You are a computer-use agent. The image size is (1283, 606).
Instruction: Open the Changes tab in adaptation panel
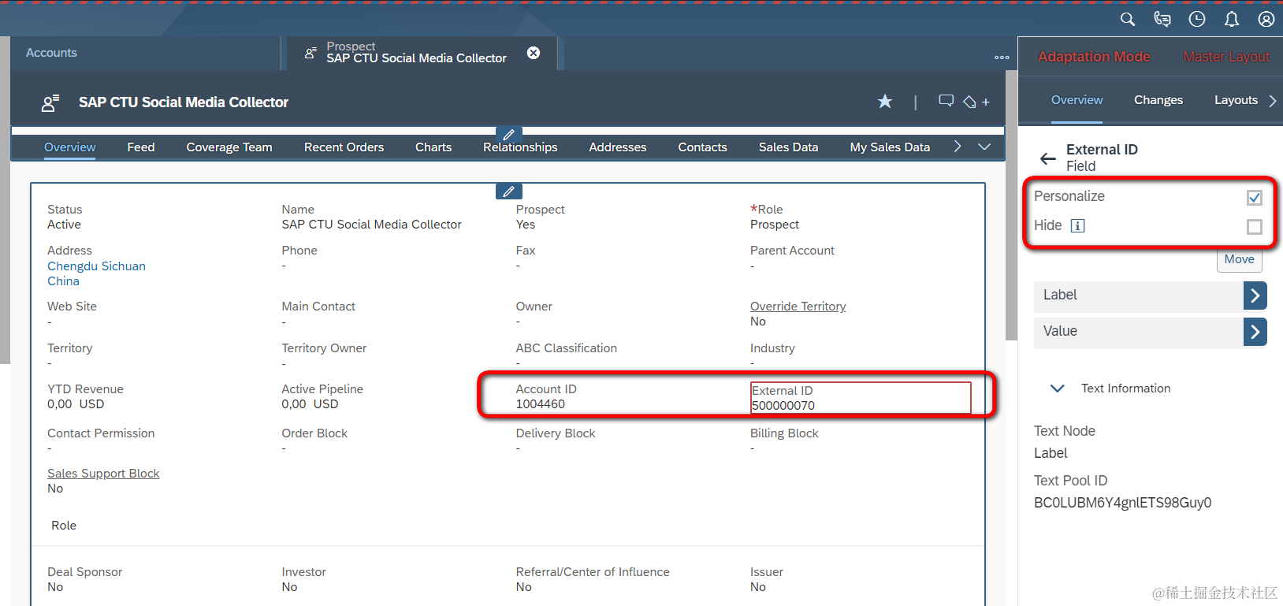1158,100
